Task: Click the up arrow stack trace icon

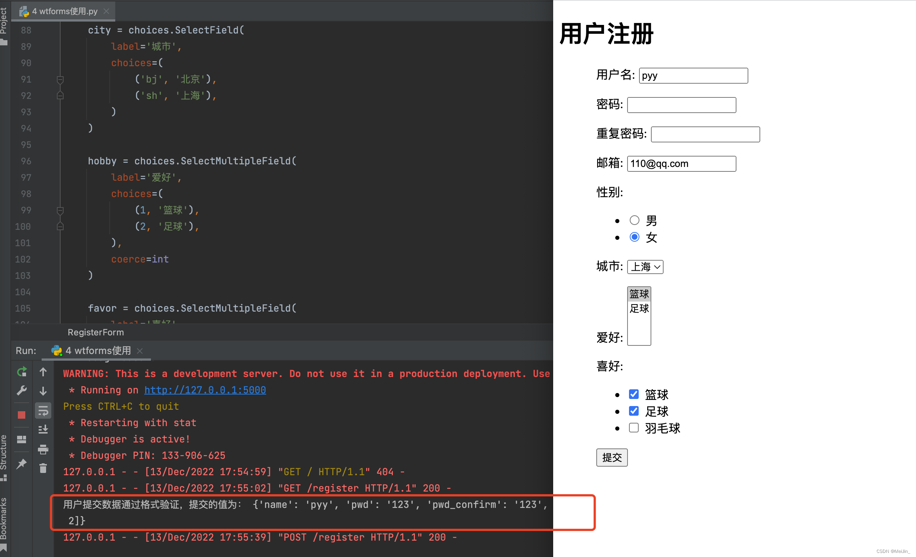Action: coord(43,371)
